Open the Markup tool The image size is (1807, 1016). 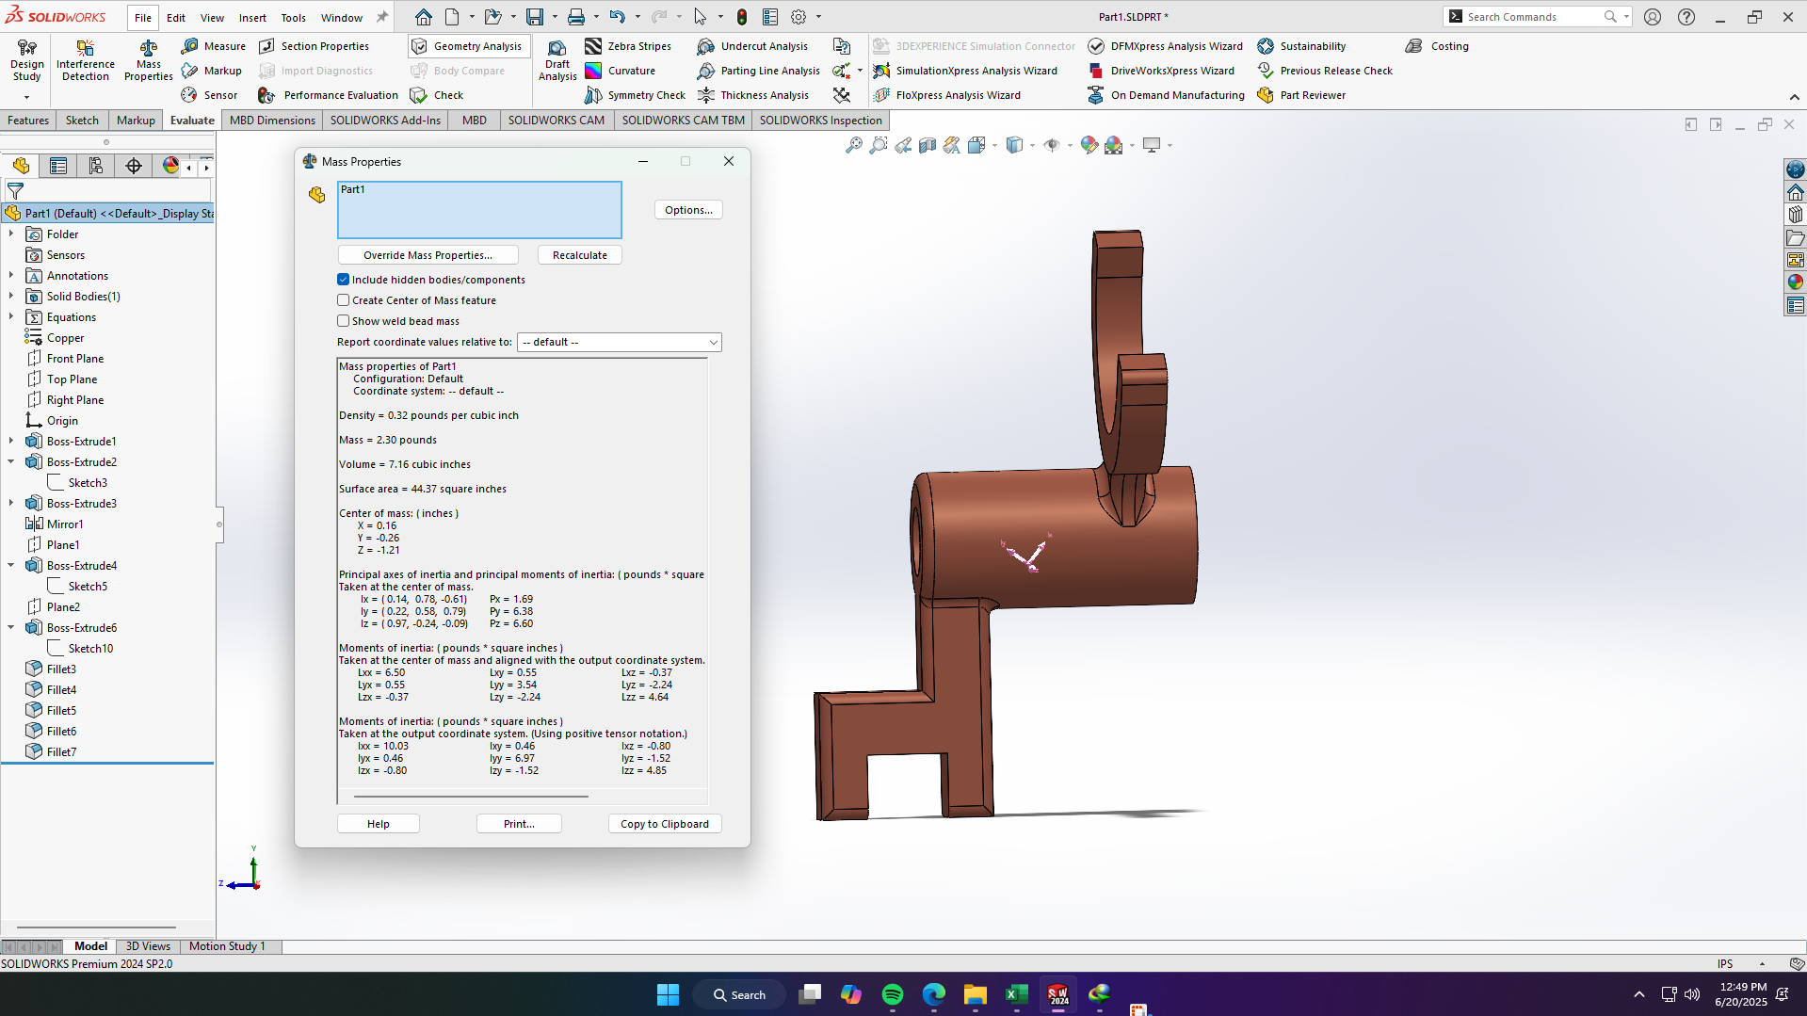click(x=212, y=71)
